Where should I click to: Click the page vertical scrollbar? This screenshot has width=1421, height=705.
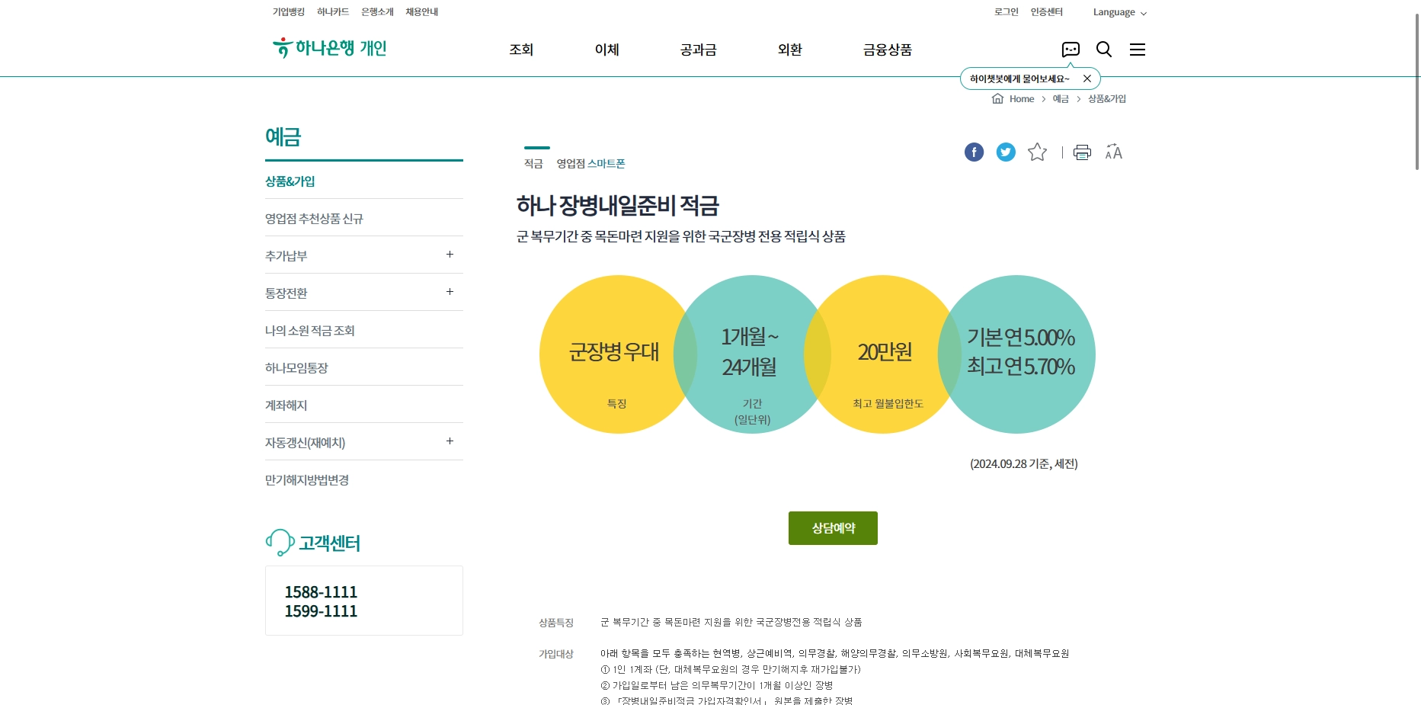tap(1417, 91)
